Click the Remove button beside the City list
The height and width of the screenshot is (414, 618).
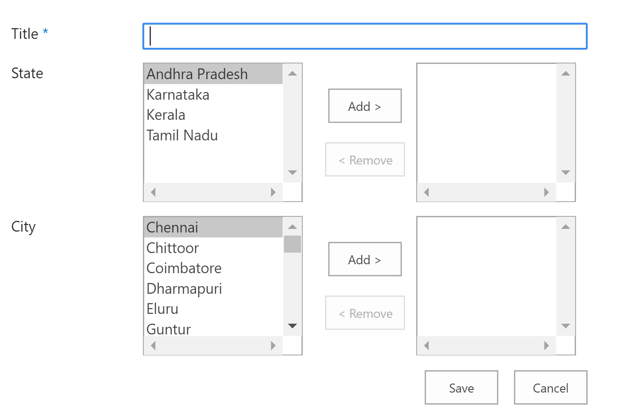tap(365, 313)
